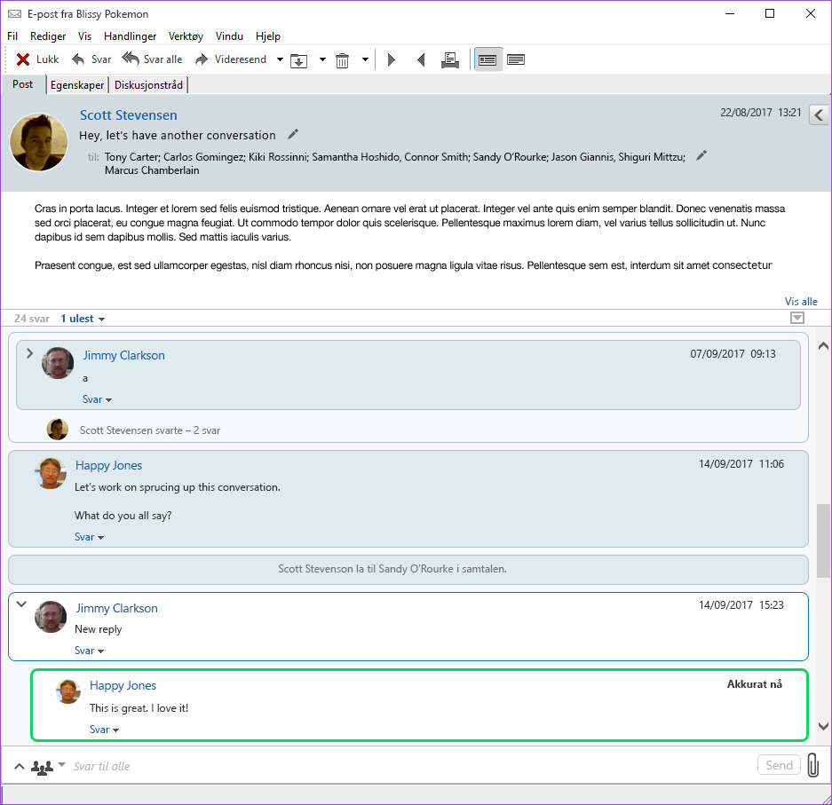Click the Svar alle reply-all icon

pyautogui.click(x=131, y=59)
